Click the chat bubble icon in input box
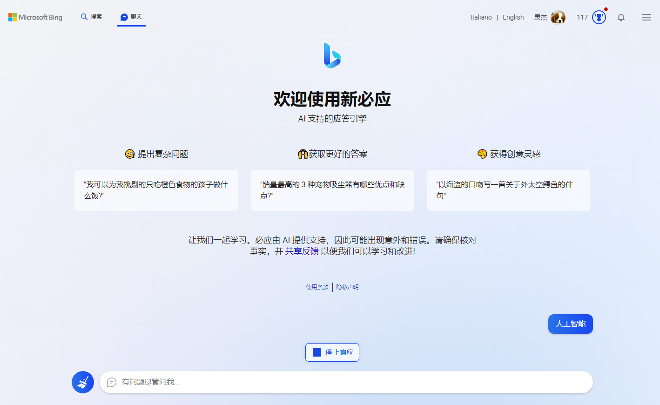660x405 pixels. tap(112, 382)
